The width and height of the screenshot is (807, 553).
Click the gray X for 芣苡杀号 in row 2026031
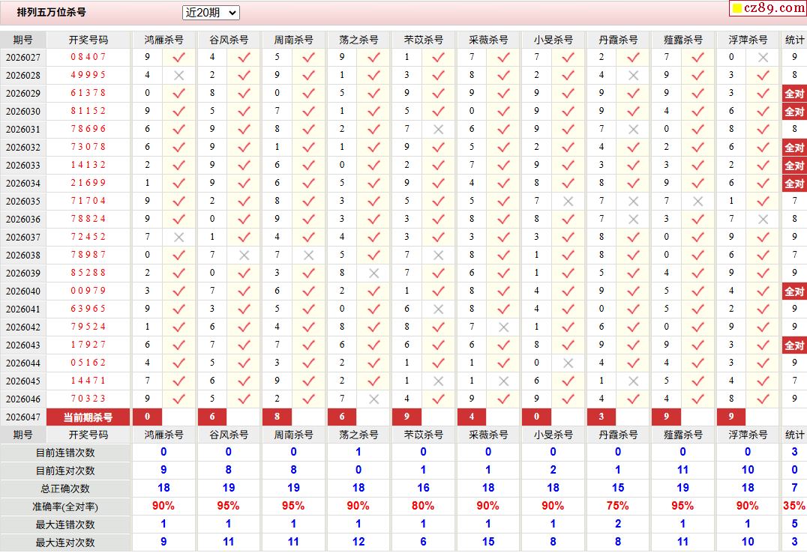click(438, 130)
